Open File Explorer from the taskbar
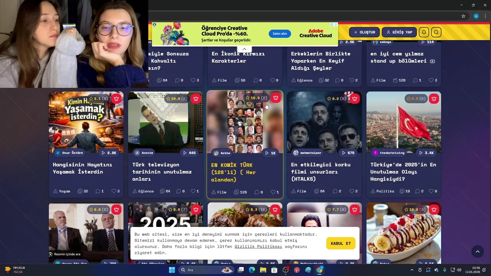The width and height of the screenshot is (491, 276). point(263,270)
